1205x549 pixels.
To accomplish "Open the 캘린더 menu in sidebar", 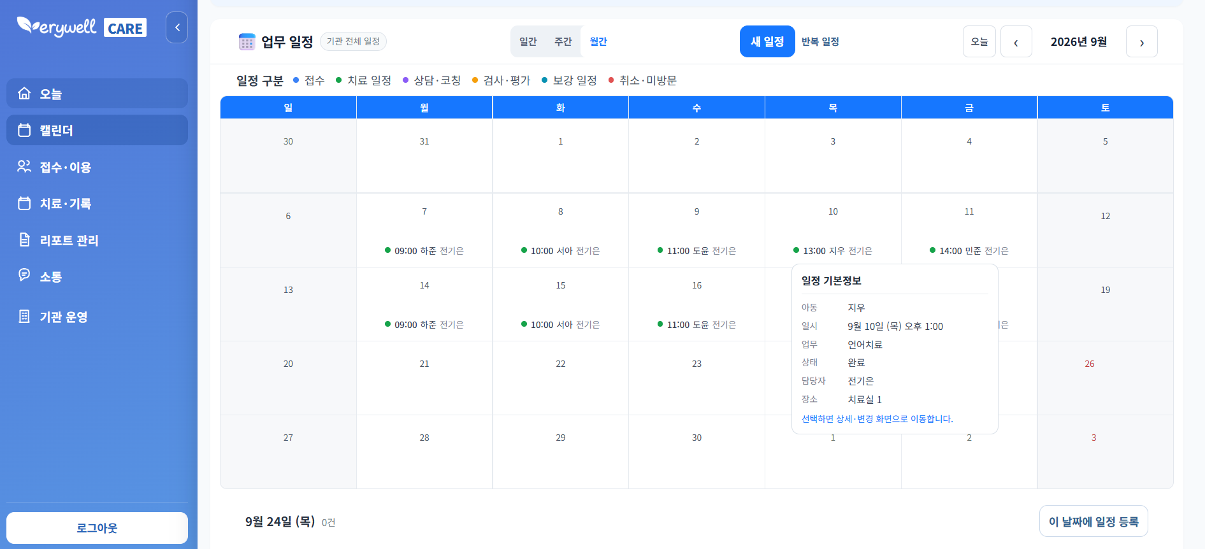I will click(x=97, y=130).
